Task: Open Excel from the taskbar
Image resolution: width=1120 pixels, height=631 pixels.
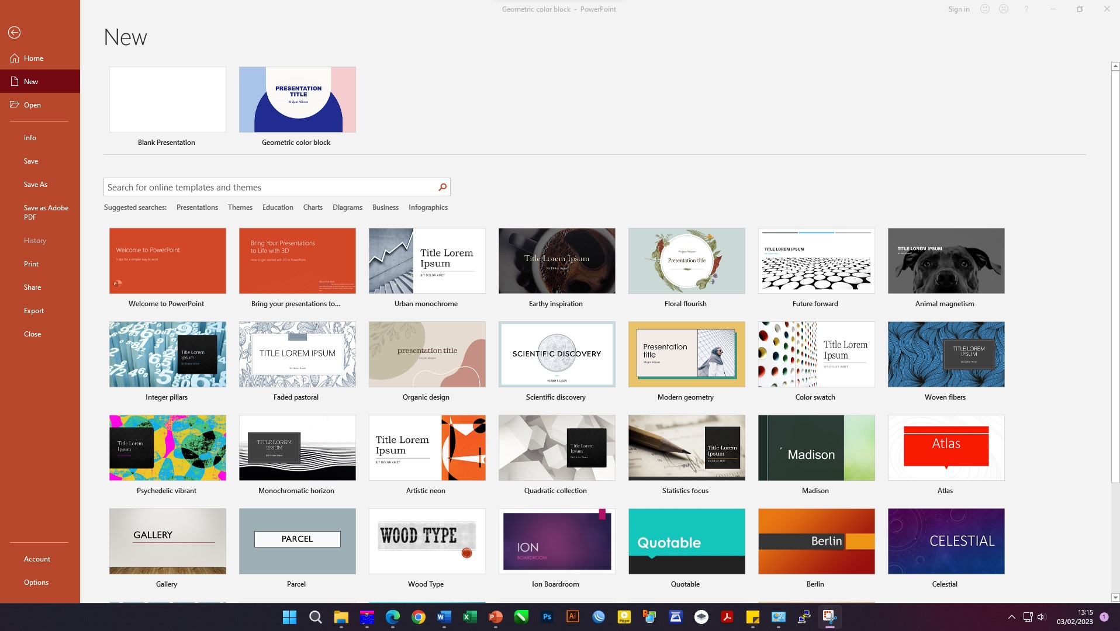Action: click(469, 617)
